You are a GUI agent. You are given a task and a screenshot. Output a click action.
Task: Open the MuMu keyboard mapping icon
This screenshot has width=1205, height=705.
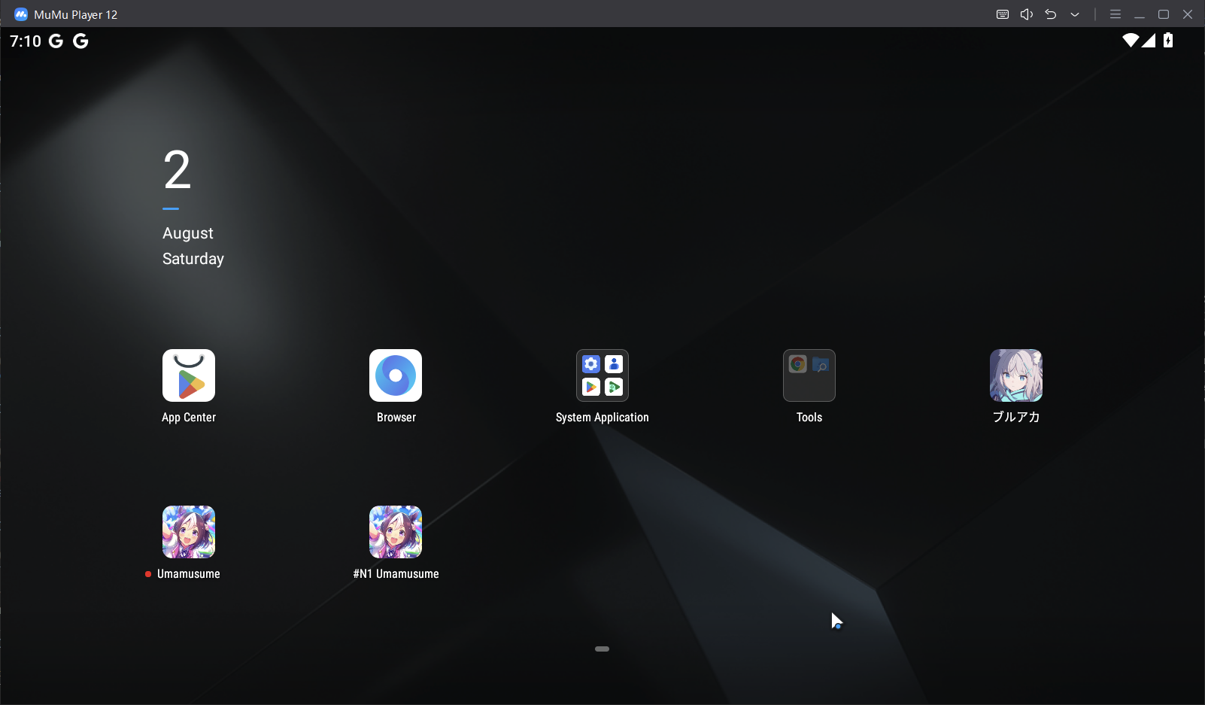pyautogui.click(x=1003, y=14)
